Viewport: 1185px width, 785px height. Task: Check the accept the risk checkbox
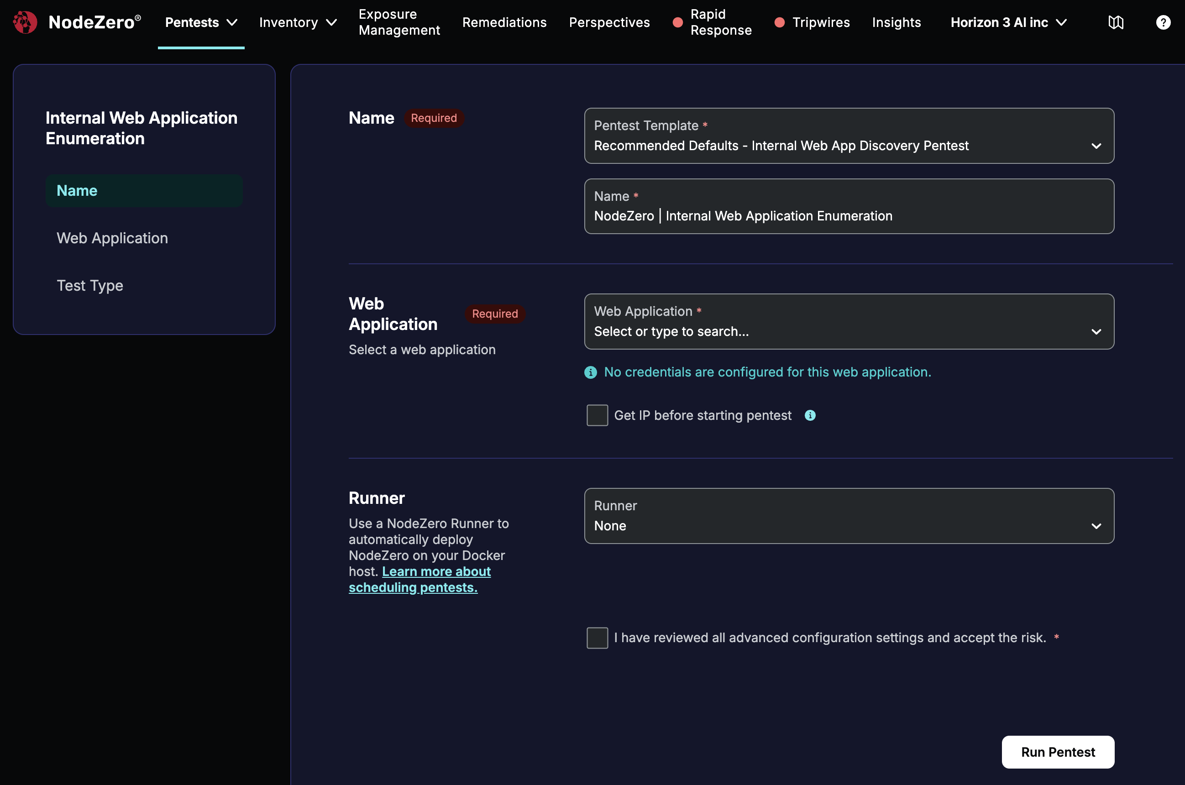(x=597, y=637)
